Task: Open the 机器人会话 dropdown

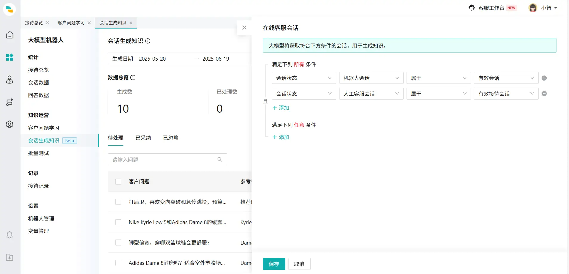Action: tap(371, 78)
